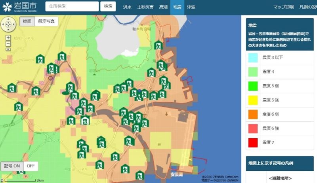Open the 洪水 flood hazard tab

[x=127, y=7]
